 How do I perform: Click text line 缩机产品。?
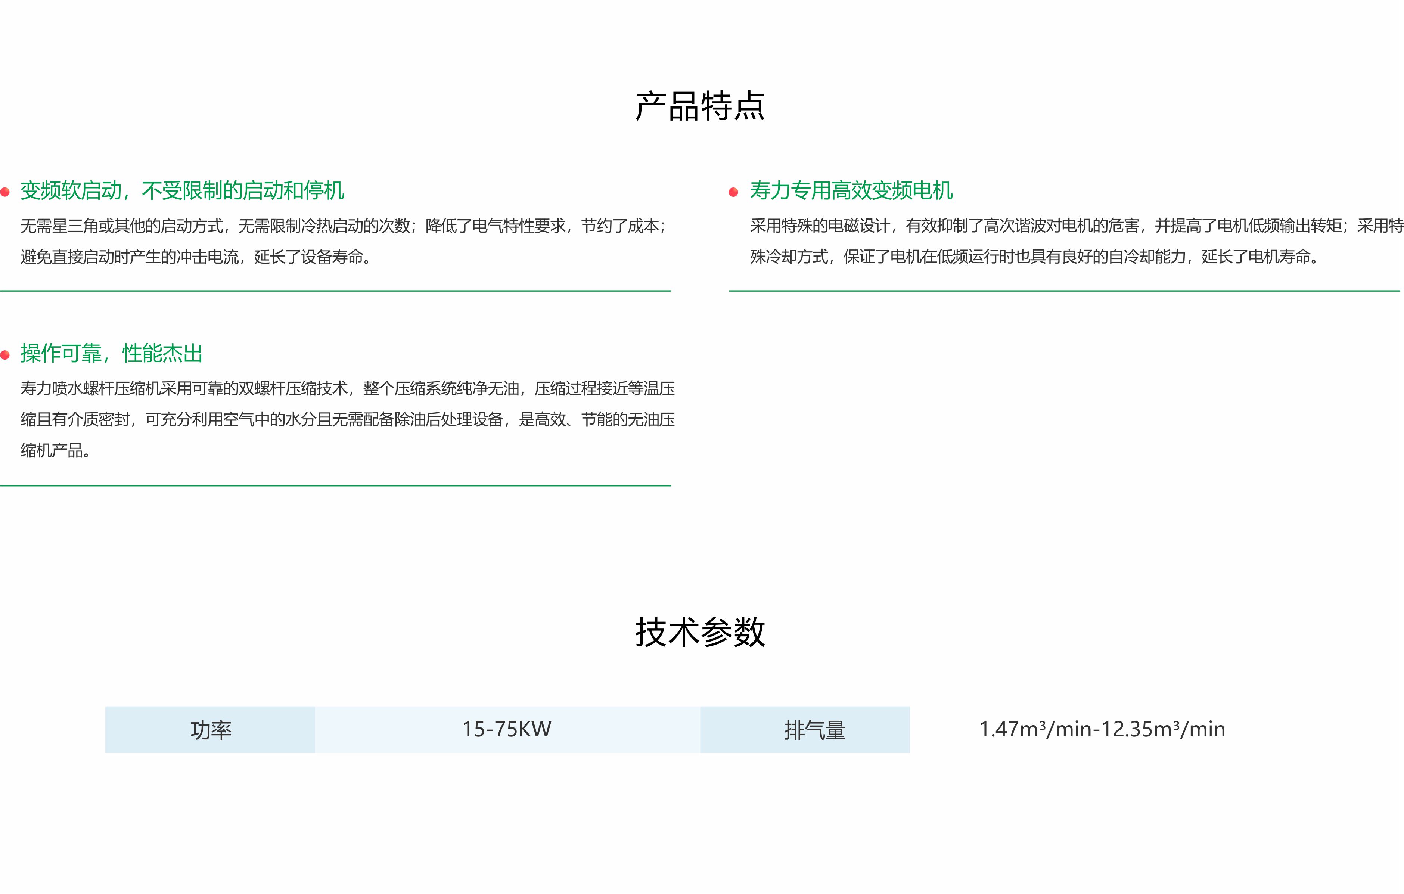point(55,451)
